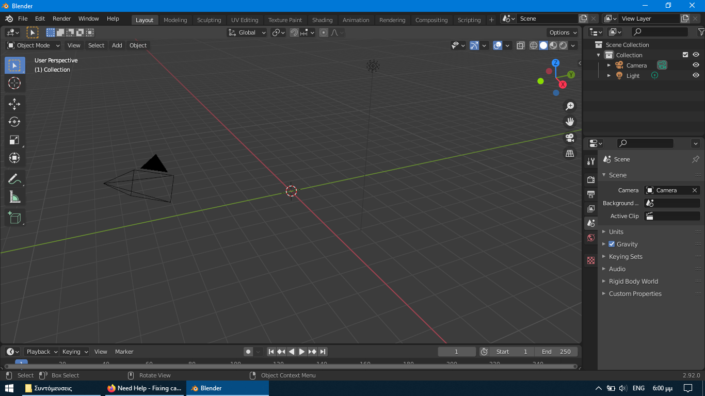Switch to rendered viewport shading
Screen dimensions: 705x396
click(x=563, y=45)
